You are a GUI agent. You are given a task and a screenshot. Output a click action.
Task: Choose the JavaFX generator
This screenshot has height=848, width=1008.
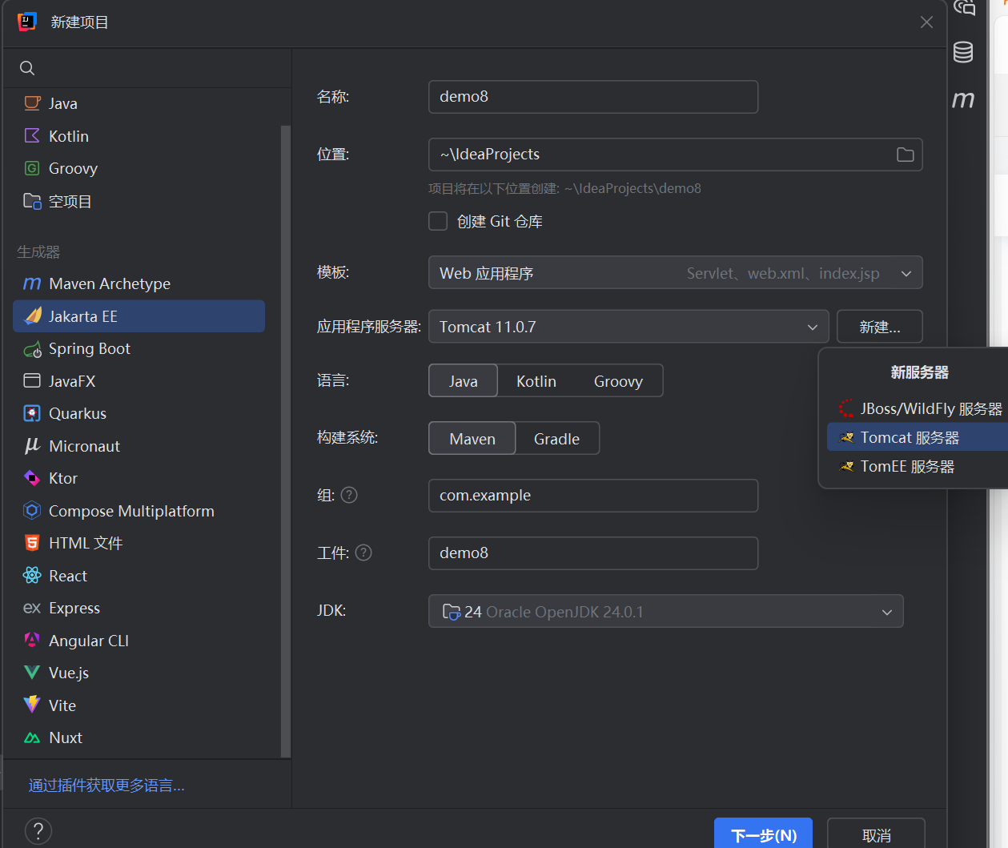139,381
